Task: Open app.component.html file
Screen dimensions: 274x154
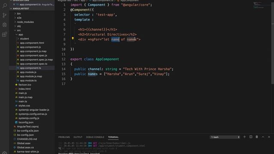Action: [32, 43]
